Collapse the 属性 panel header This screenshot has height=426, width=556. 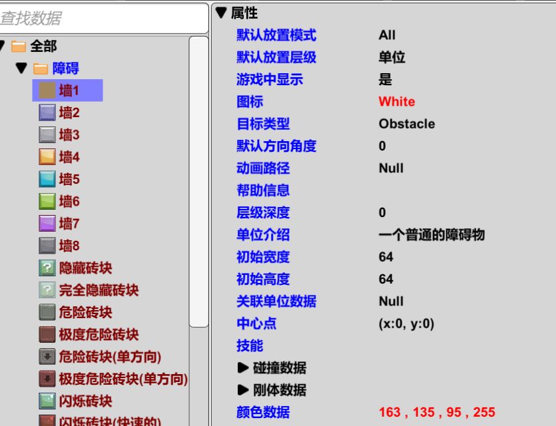[x=221, y=13]
